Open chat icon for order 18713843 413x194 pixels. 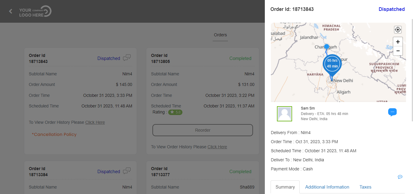click(127, 58)
